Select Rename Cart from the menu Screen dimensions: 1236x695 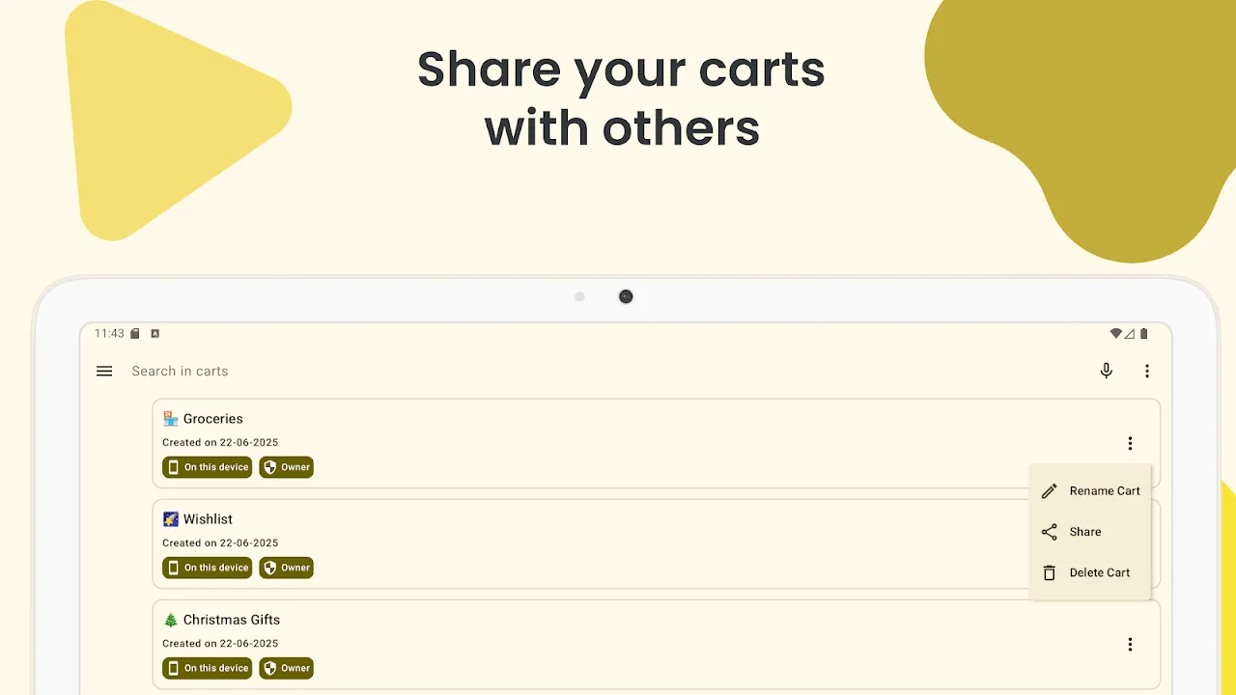tap(1090, 491)
